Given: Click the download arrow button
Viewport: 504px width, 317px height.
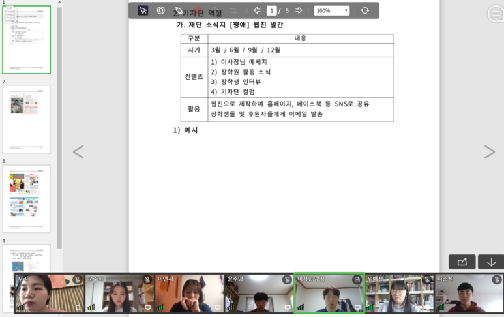Looking at the screenshot, I should coord(491,262).
